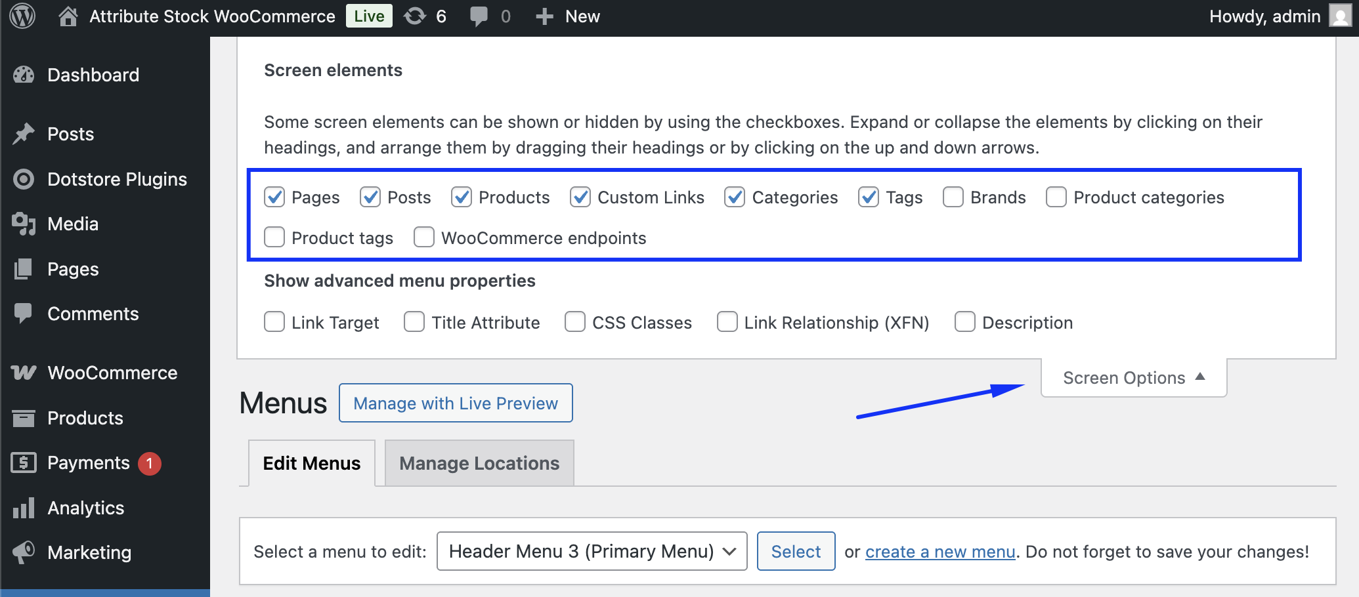This screenshot has width=1359, height=597.
Task: Click the updates refresh icon
Action: tap(415, 16)
